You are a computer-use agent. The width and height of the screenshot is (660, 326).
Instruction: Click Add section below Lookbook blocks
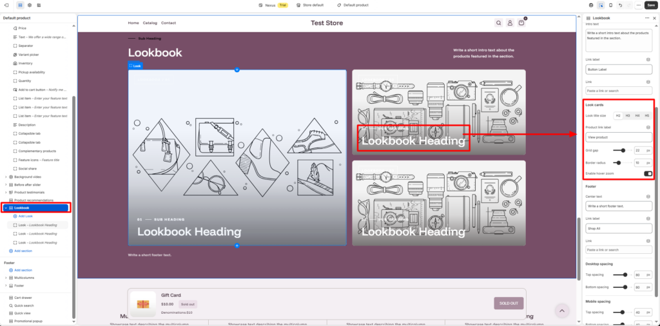point(21,251)
